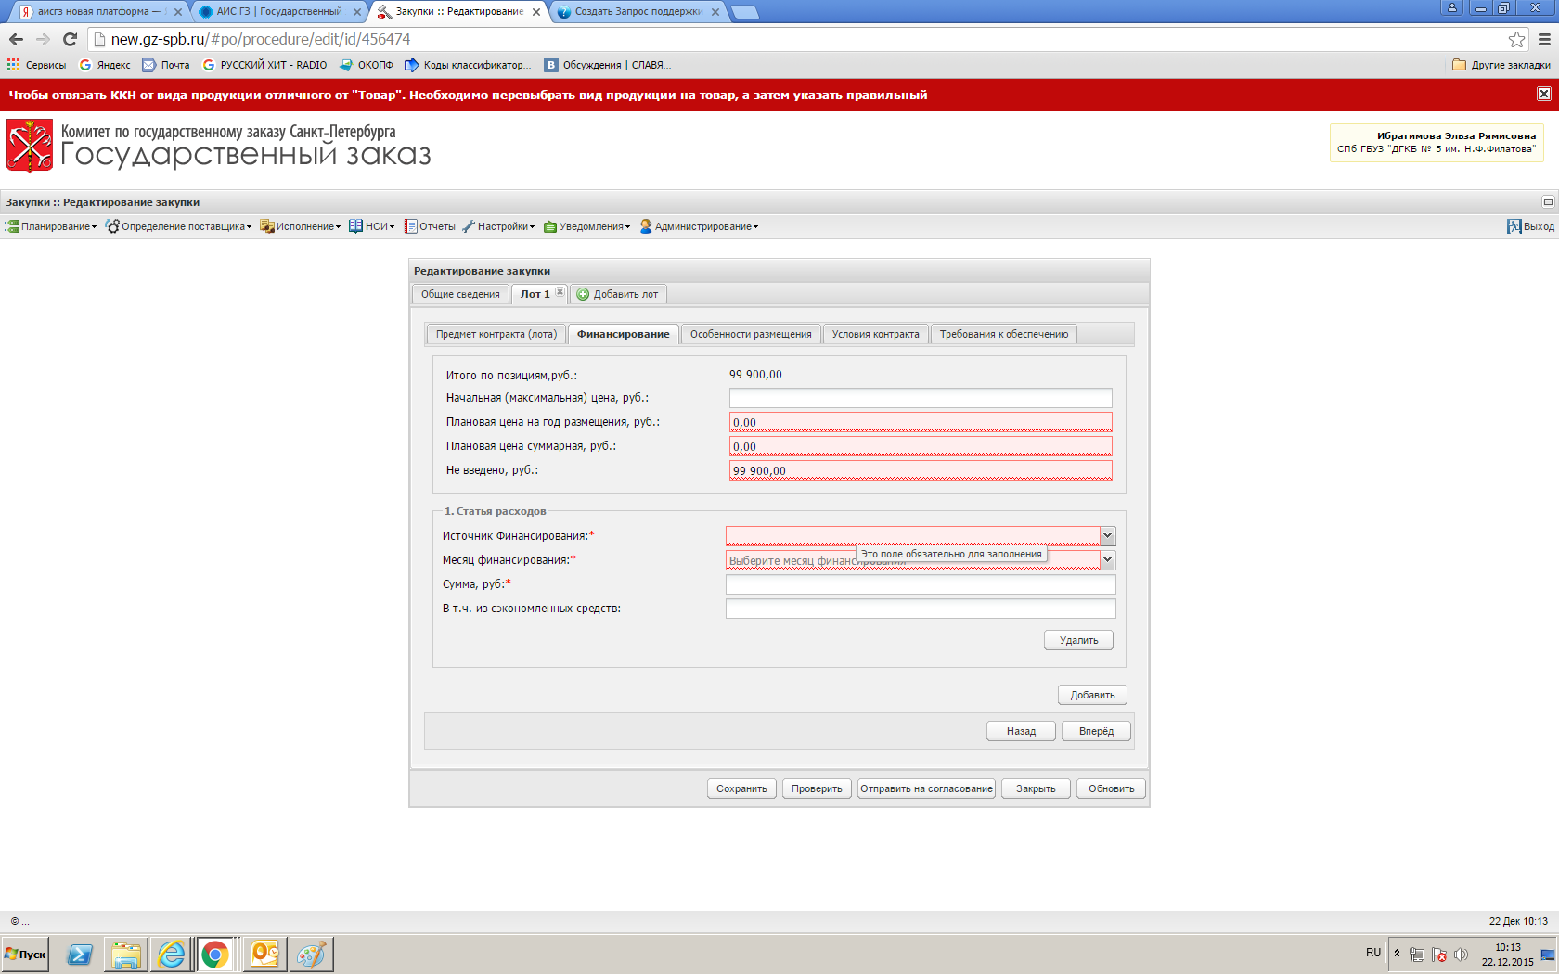Reload the current page
The width and height of the screenshot is (1559, 974).
70,39
